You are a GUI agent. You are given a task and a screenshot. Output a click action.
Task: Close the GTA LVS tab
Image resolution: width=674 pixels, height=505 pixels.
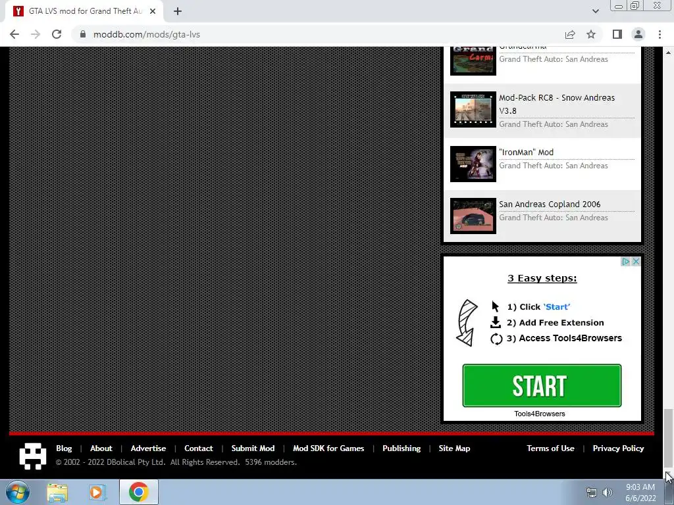coord(153,11)
